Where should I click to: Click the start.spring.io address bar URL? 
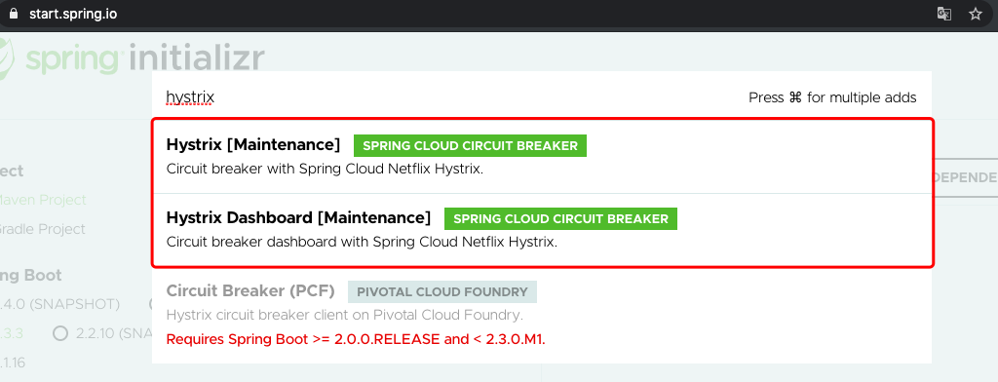coord(72,14)
